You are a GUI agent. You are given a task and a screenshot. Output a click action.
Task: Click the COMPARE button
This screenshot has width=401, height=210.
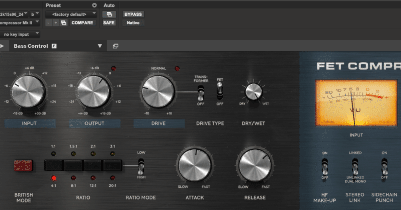pyautogui.click(x=82, y=23)
